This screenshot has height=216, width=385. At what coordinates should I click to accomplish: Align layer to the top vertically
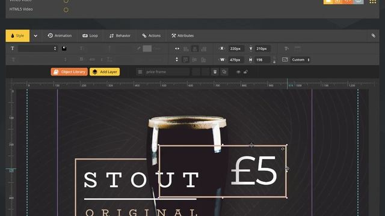[186, 60]
